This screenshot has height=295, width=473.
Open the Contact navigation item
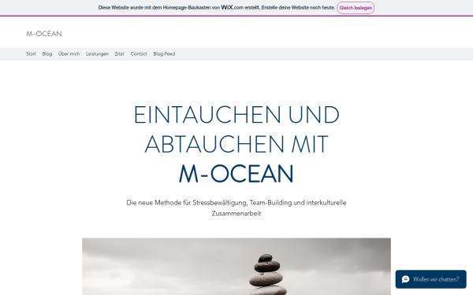pyautogui.click(x=139, y=53)
